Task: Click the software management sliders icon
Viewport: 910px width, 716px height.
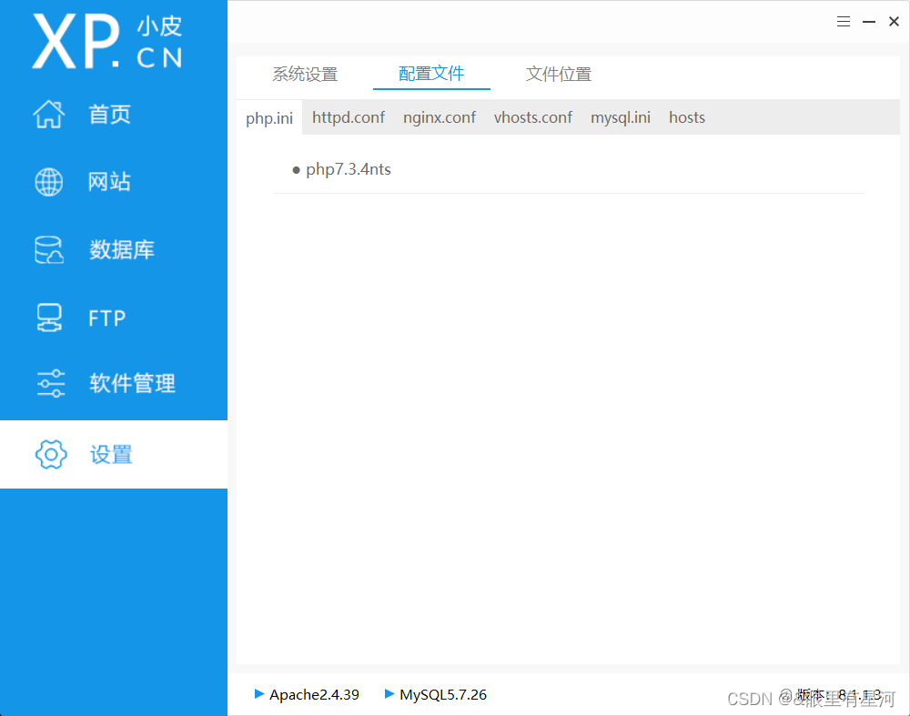Action: click(50, 384)
